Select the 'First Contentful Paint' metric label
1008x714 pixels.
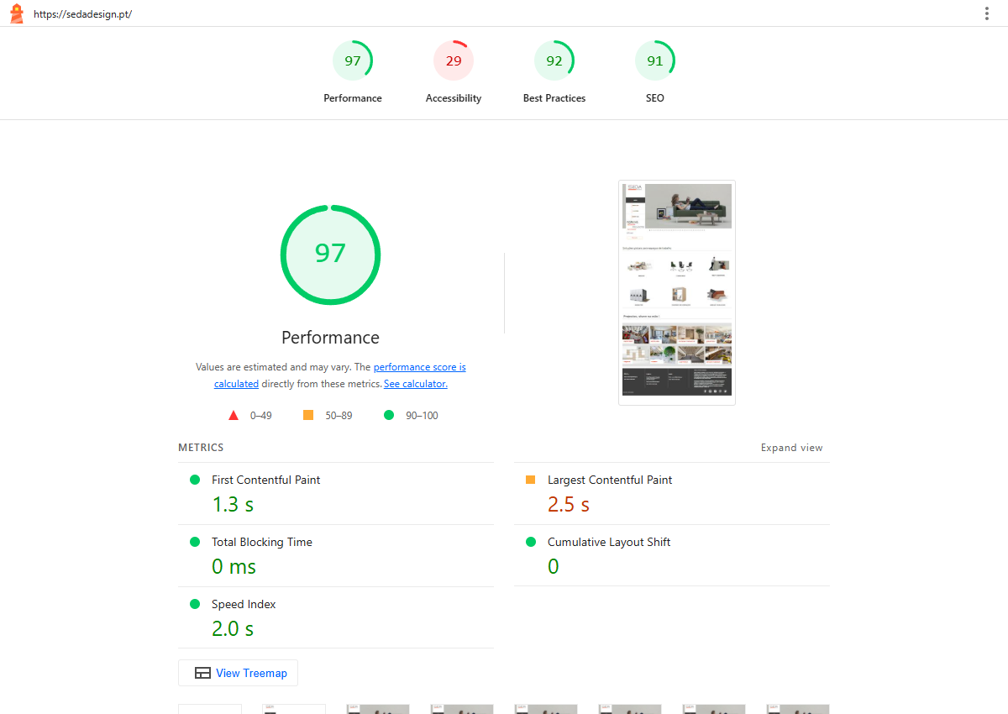(266, 480)
